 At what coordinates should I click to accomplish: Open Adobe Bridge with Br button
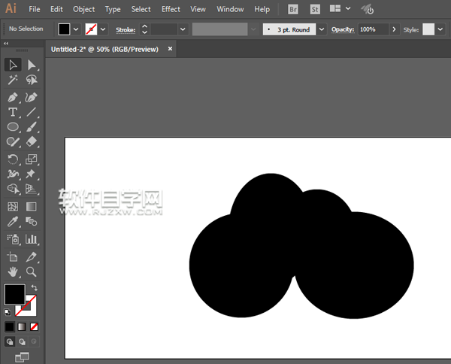(293, 9)
